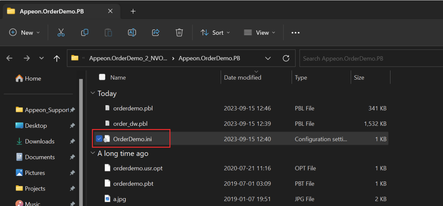Open Documents in navigation pane
Viewport: 443px width, 206px height.
tap(35, 157)
